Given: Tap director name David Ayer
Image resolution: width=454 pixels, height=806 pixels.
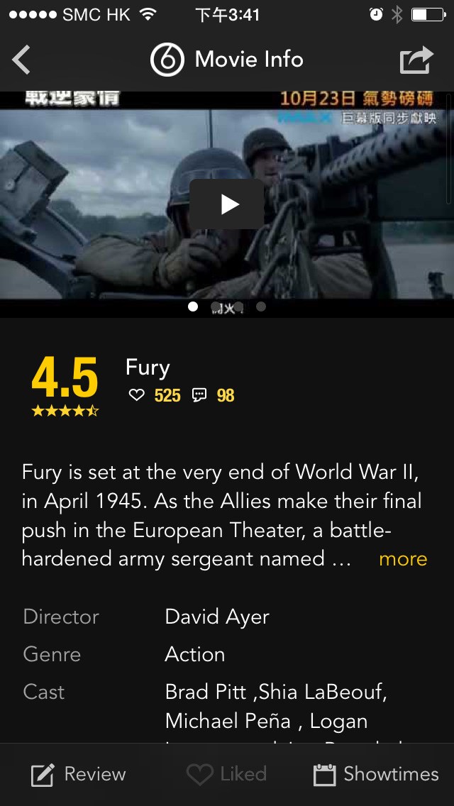Looking at the screenshot, I should click(217, 617).
